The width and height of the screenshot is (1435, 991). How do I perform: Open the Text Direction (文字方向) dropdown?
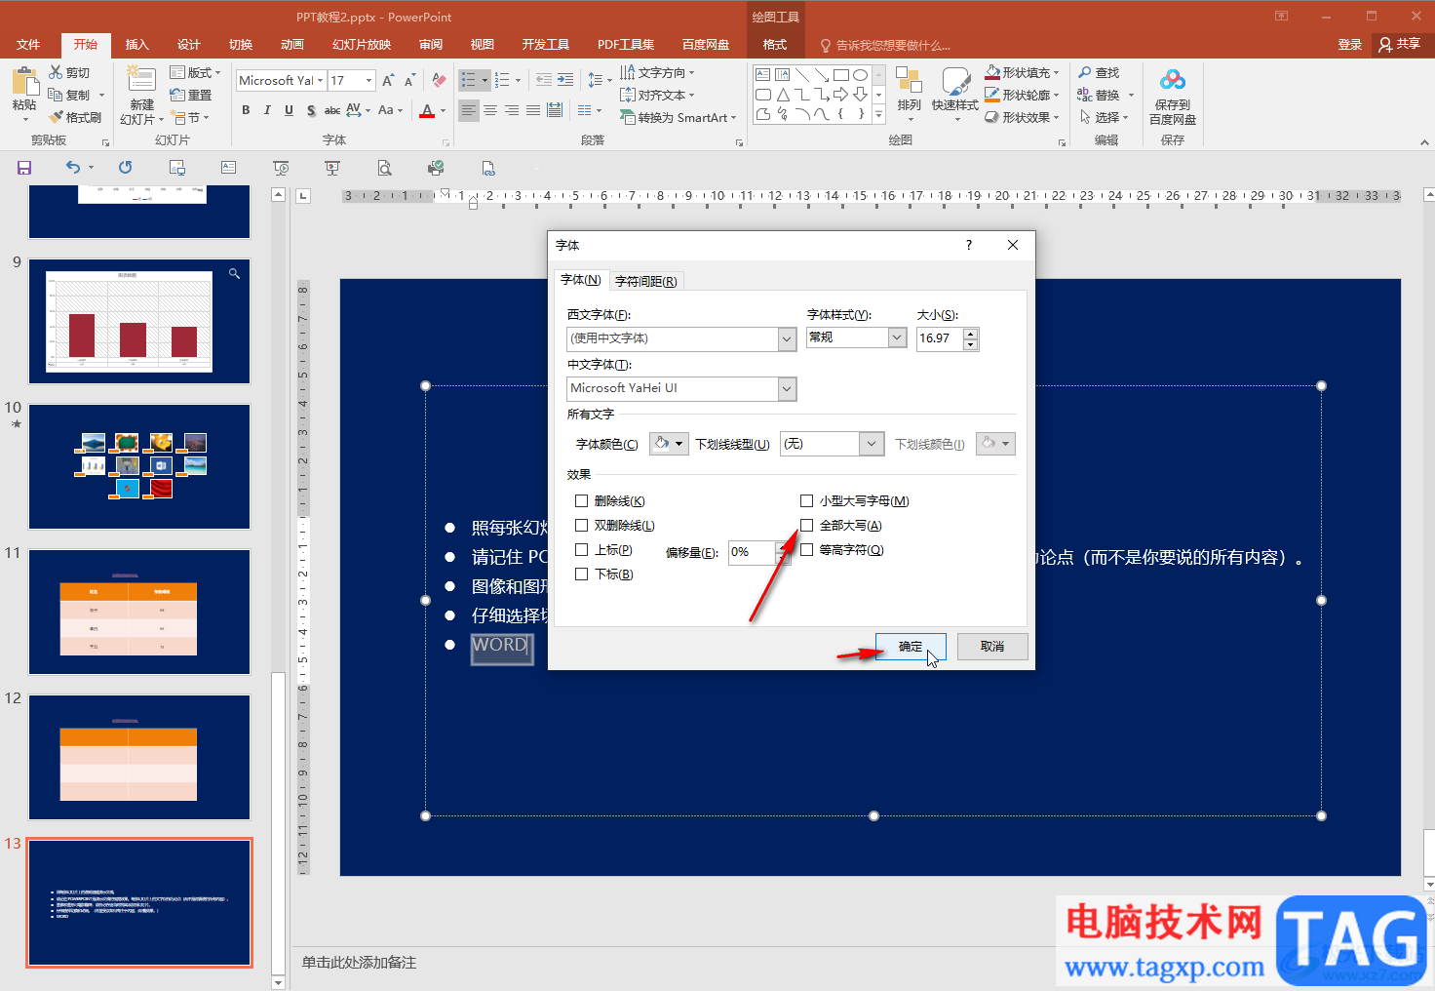click(x=658, y=72)
